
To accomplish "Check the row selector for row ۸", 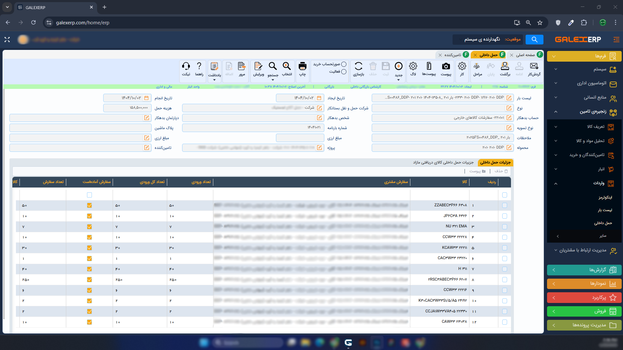I will [505, 280].
